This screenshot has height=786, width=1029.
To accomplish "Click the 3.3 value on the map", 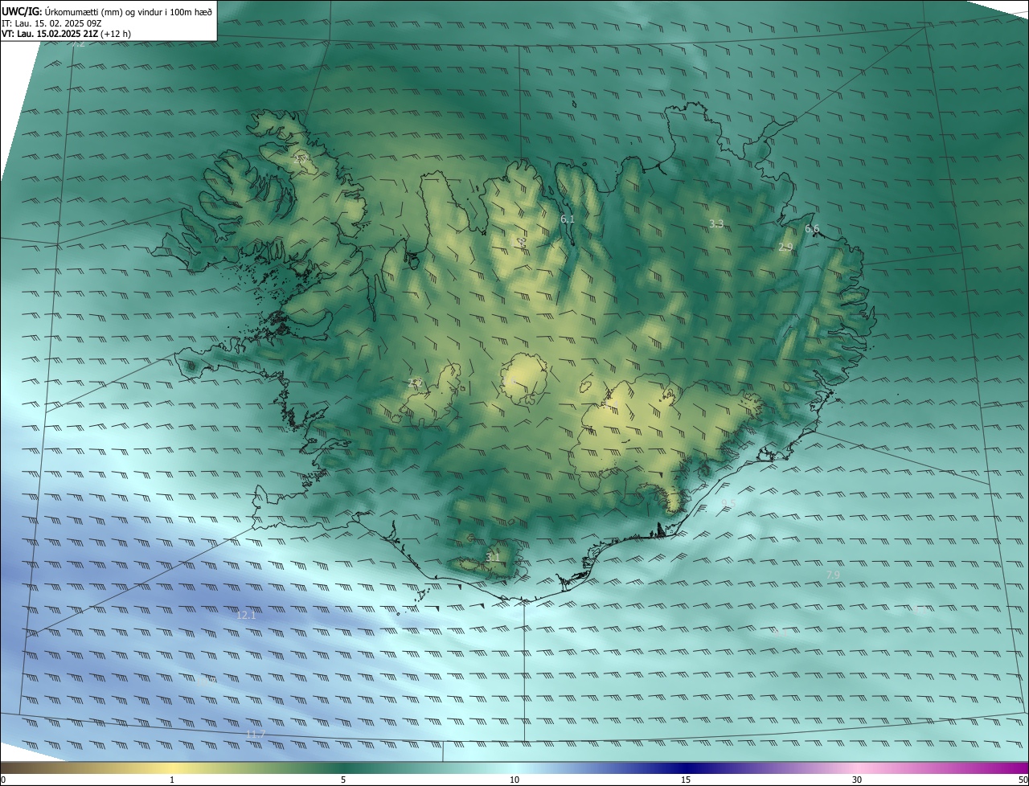I will coord(716,223).
